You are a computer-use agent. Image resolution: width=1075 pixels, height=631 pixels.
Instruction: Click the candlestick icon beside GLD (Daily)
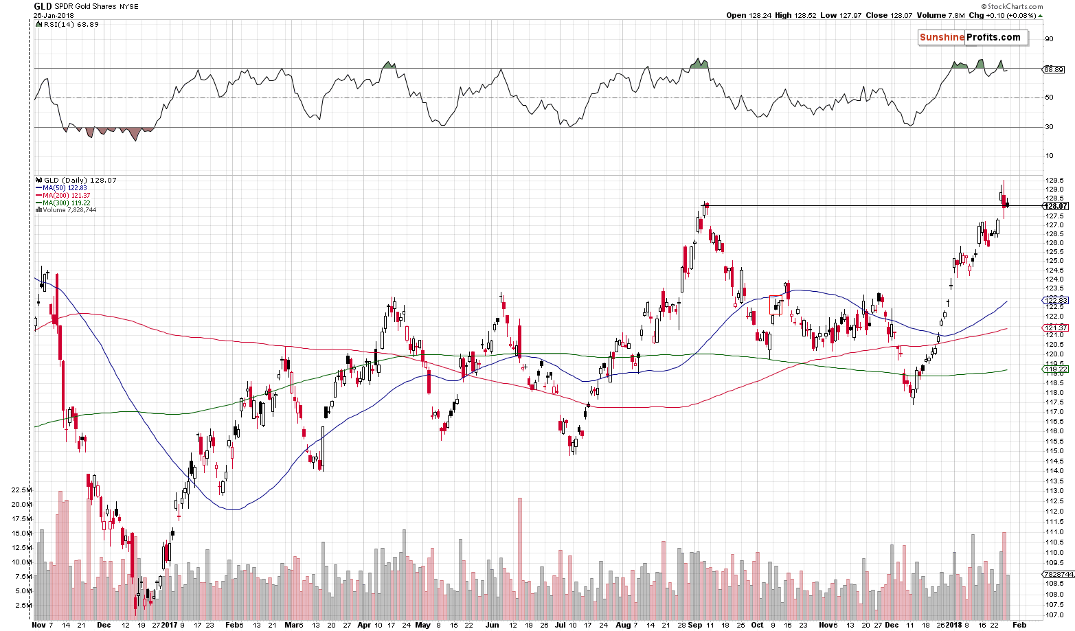(38, 181)
